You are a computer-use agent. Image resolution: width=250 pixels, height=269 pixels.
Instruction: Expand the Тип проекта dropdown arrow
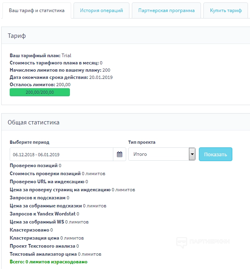point(192,154)
